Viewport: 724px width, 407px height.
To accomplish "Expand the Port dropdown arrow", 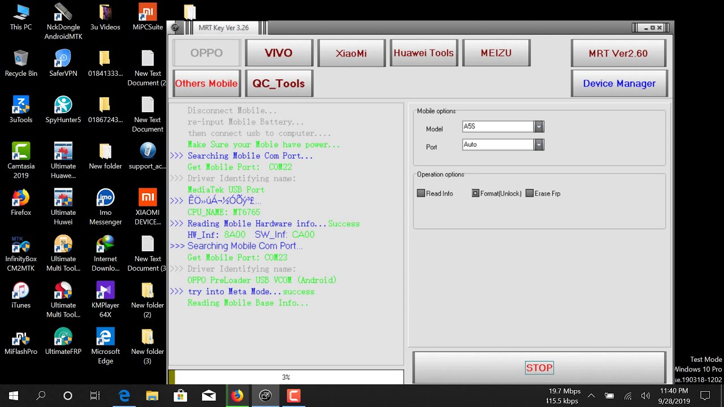I will click(539, 145).
